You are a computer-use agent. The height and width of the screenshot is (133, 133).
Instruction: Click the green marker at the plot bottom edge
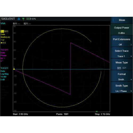click(97, 111)
